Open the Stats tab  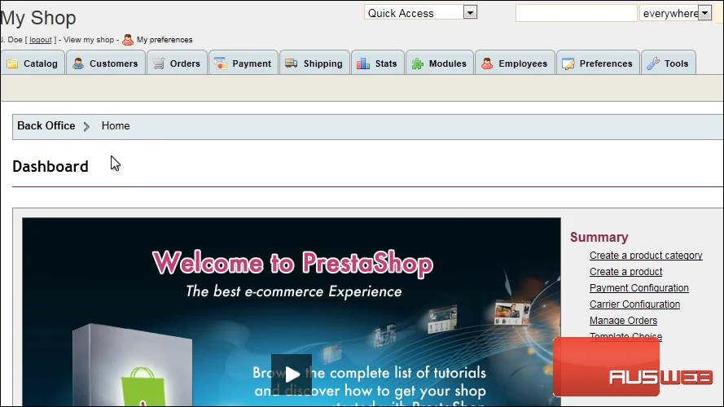(378, 63)
